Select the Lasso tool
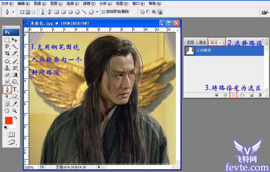This screenshot has height=172, width=270. point(7,46)
